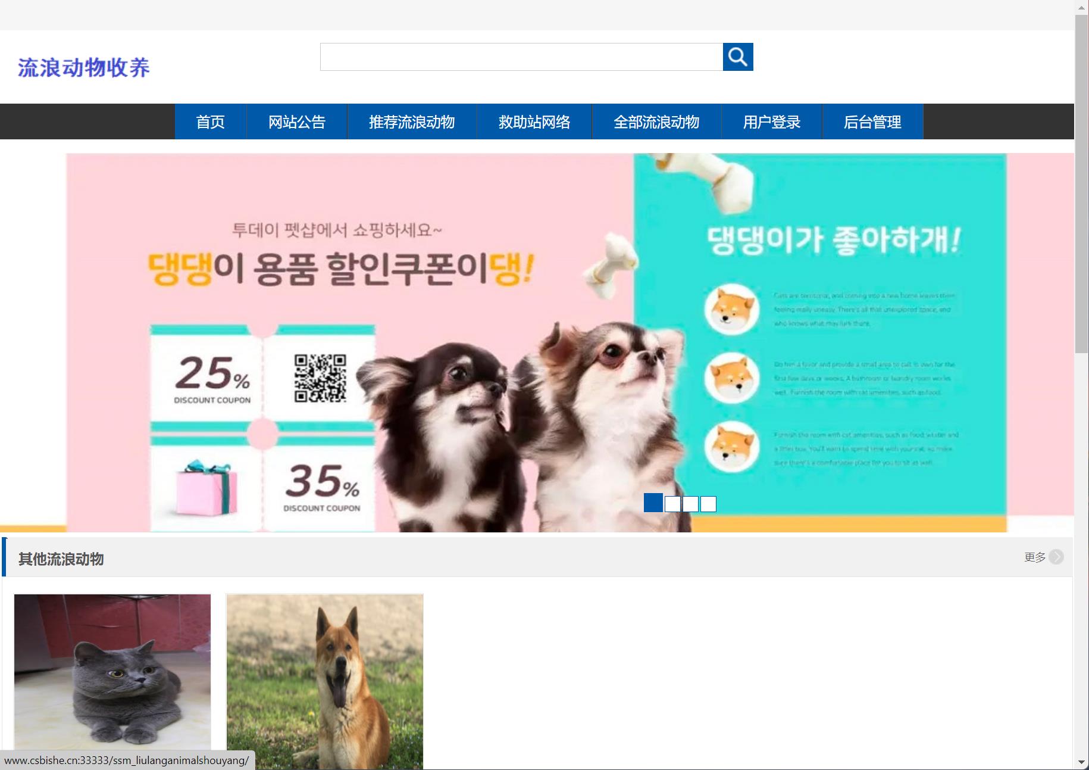This screenshot has width=1089, height=770.
Task: Open the 首页 navigation menu item
Action: tap(209, 121)
